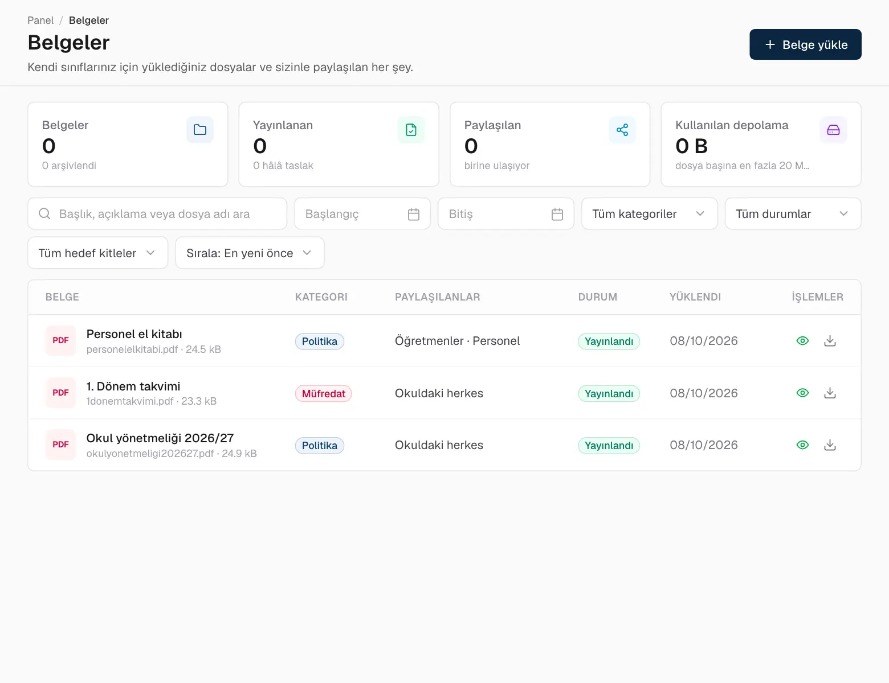The image size is (889, 683).
Task: Open the Tüm durumlar dropdown
Action: (x=793, y=213)
